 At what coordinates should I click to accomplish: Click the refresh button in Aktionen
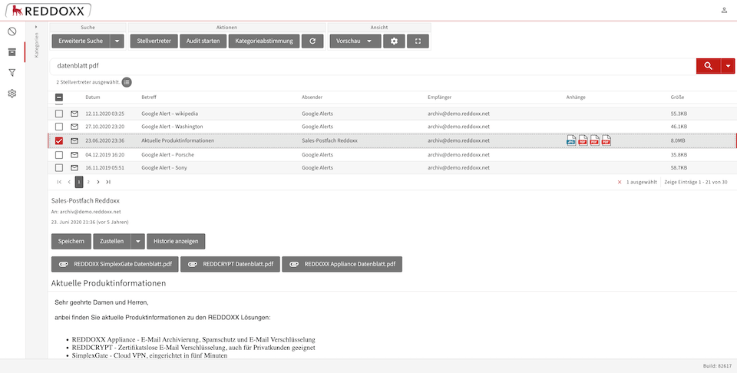(312, 41)
